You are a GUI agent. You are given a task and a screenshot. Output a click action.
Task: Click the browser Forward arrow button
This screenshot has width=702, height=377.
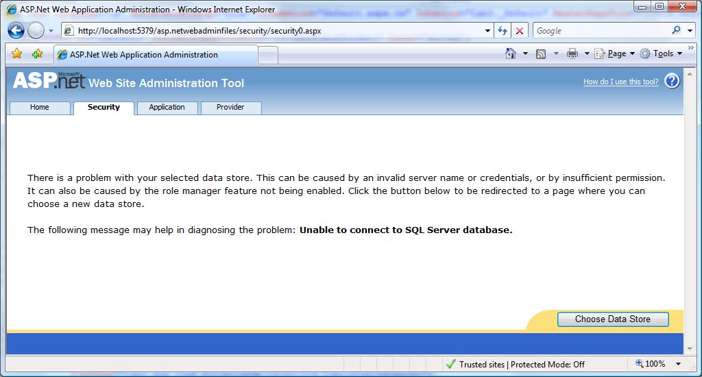pyautogui.click(x=36, y=31)
